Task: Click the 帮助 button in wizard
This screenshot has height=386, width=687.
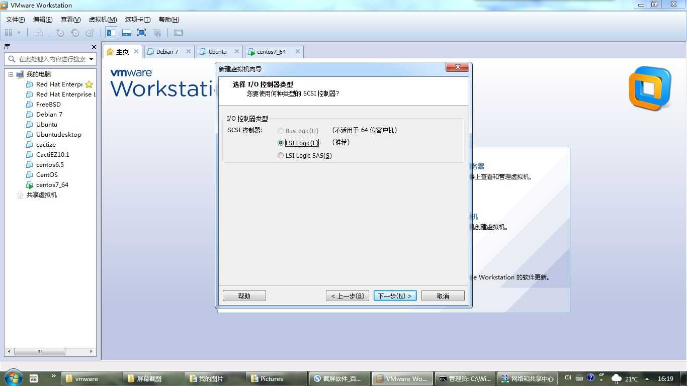Action: pyautogui.click(x=244, y=296)
